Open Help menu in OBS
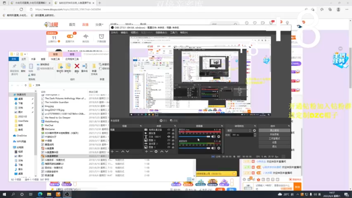This screenshot has width=352, height=198. 184,33
